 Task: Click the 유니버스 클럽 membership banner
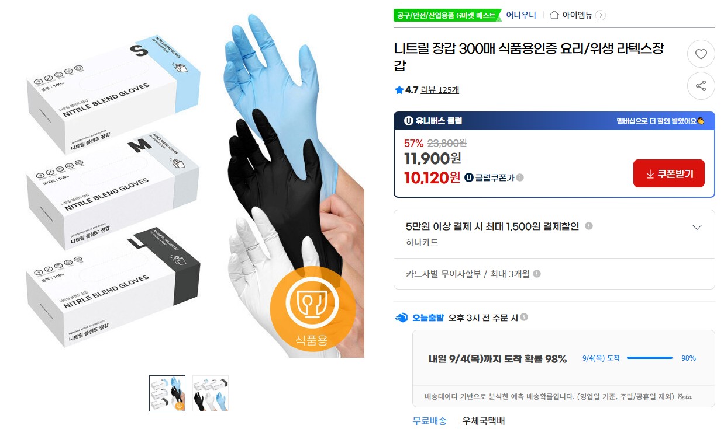pos(554,121)
